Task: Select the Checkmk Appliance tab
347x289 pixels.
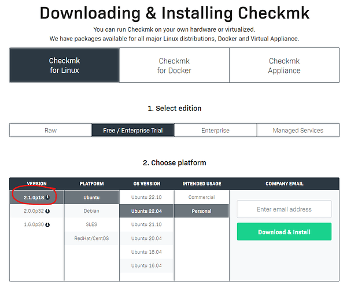Action: (284, 65)
